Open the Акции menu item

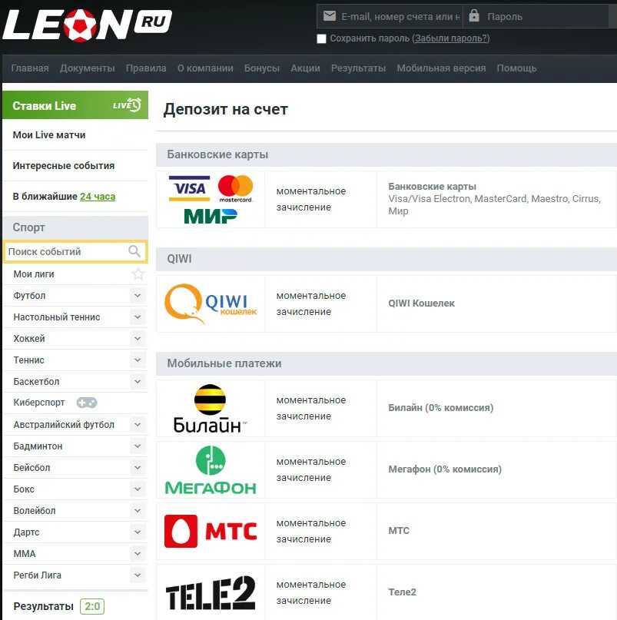pyautogui.click(x=305, y=68)
